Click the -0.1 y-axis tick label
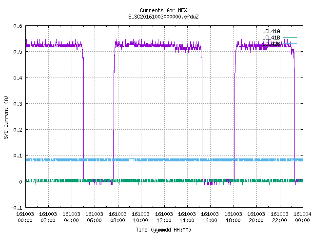The height and width of the screenshot is (234, 312). point(16,208)
